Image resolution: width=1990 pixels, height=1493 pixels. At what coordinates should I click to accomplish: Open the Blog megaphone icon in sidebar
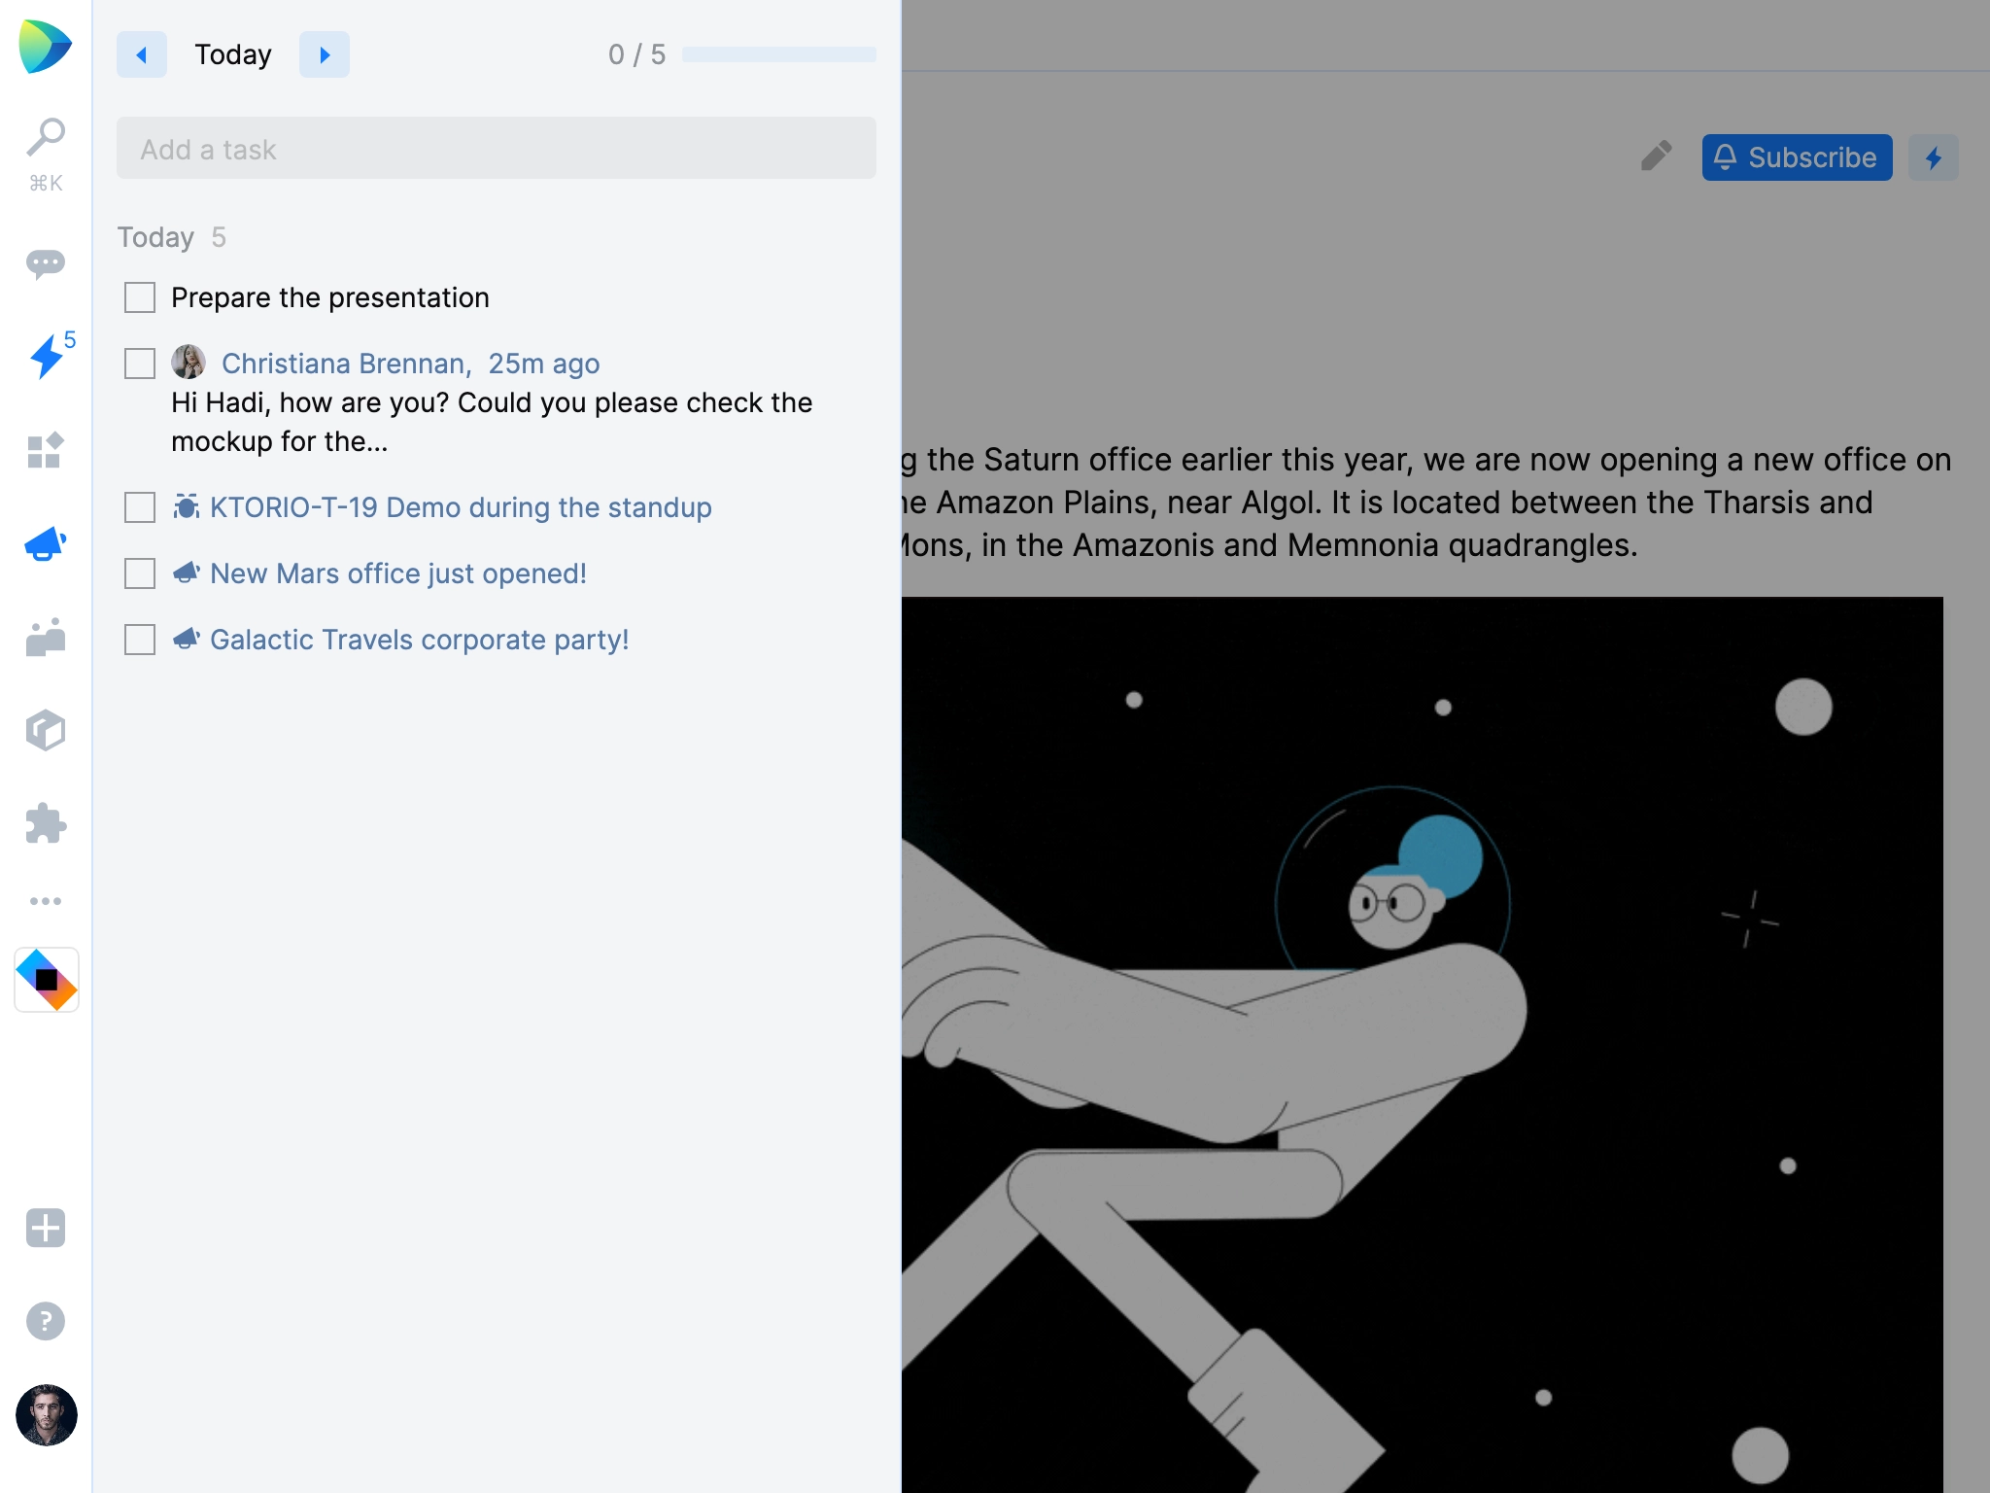pyautogui.click(x=46, y=543)
